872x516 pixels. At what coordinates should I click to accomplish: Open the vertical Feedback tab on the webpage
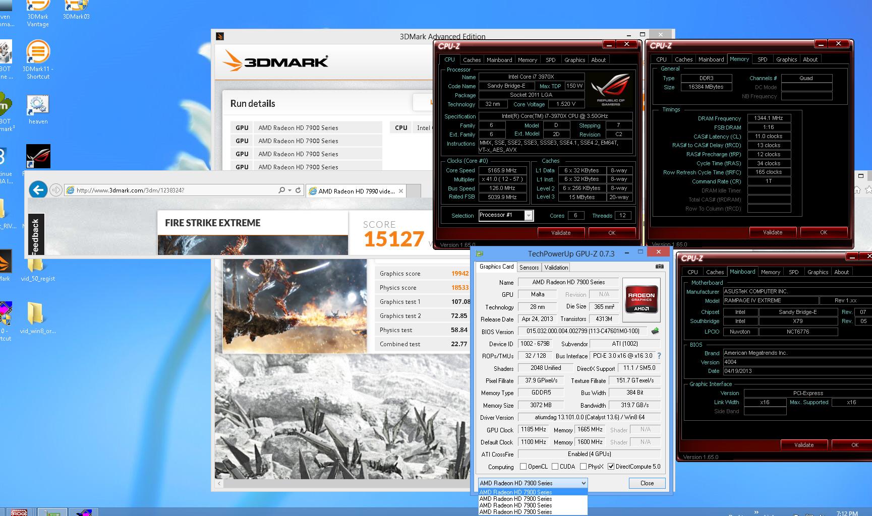point(35,235)
